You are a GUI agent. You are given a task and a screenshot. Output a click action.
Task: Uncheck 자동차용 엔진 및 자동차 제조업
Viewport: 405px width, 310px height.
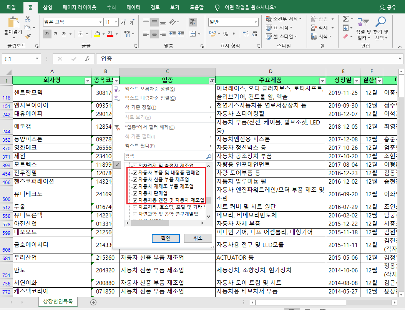tap(135, 200)
